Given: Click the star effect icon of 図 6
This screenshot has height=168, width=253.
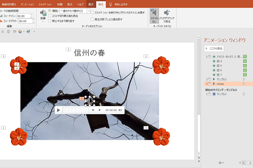Looking at the screenshot, I should [x=214, y=70].
